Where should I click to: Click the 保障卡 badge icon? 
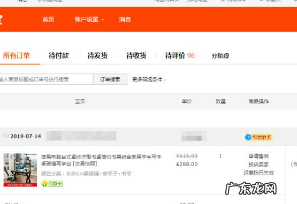pyautogui.click(x=52, y=183)
